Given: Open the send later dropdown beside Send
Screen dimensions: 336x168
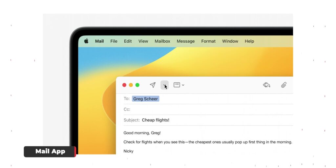Looking at the screenshot, I should click(x=165, y=85).
